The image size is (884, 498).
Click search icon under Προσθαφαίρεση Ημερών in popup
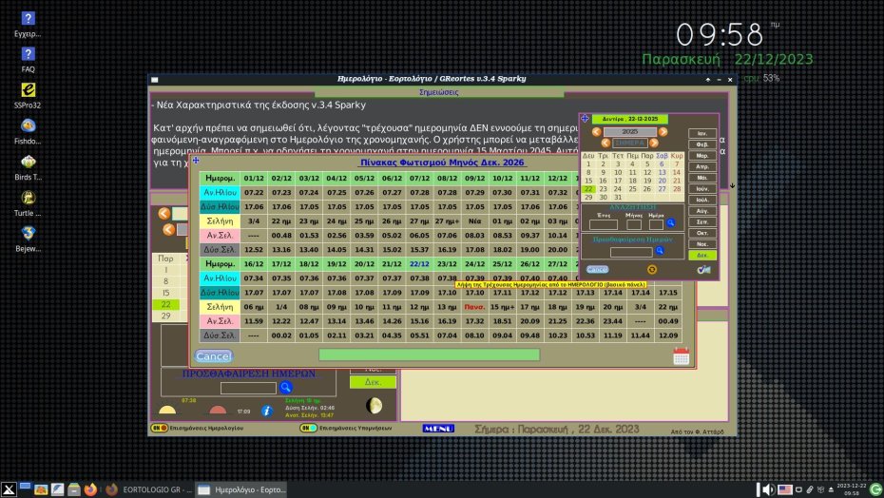point(660,250)
